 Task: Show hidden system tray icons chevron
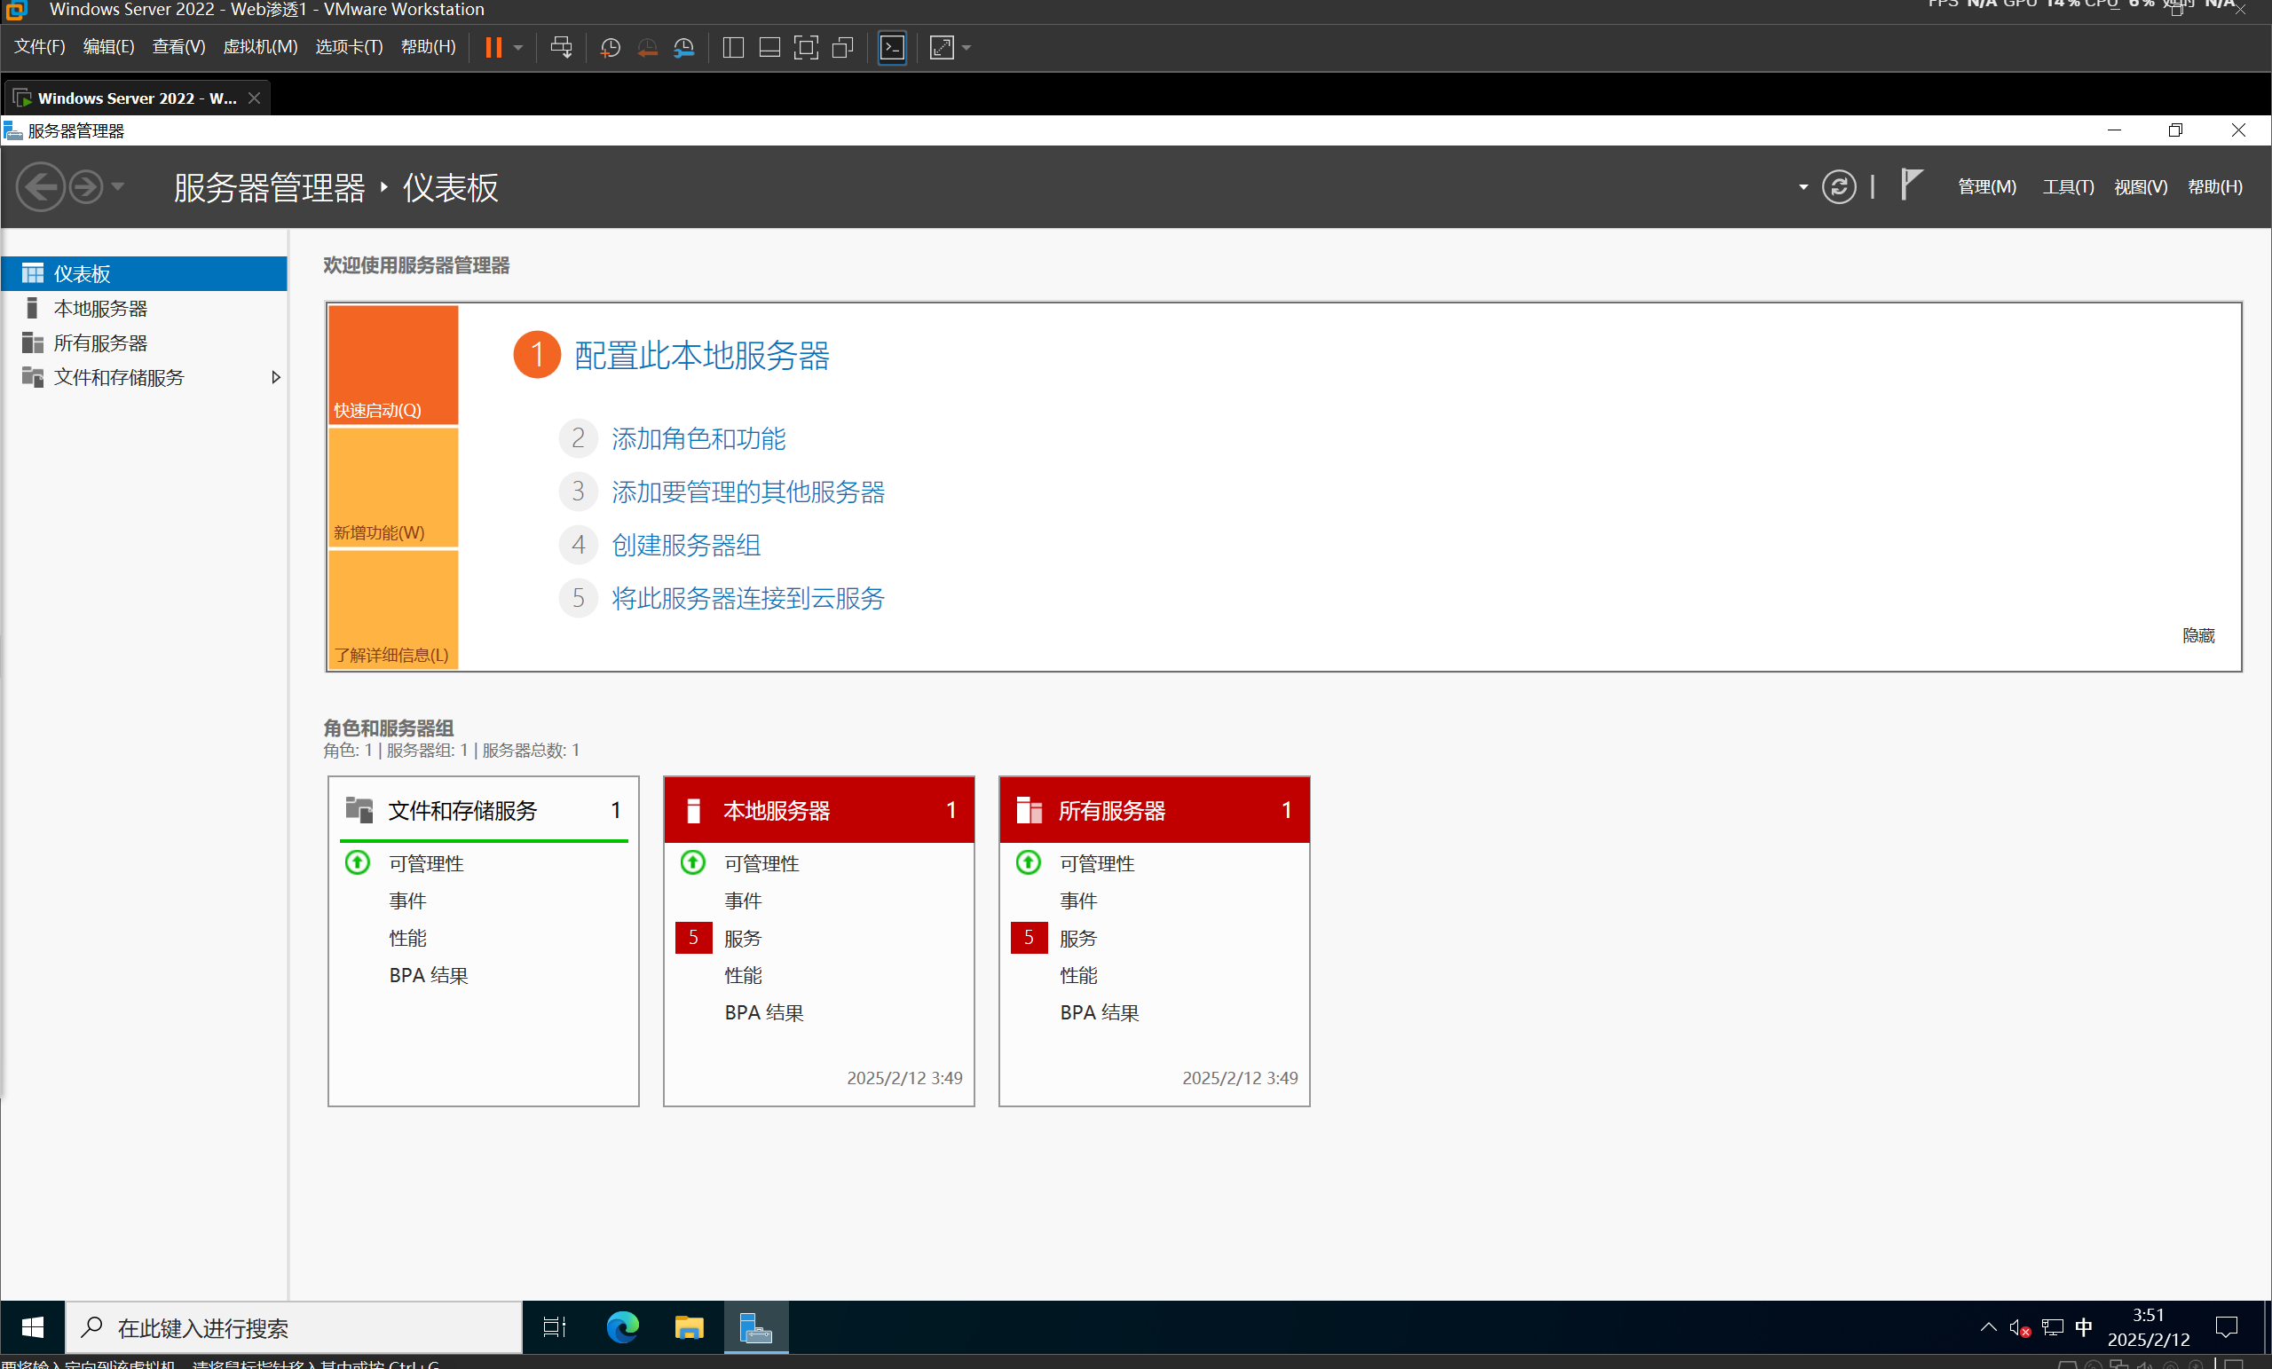[1988, 1327]
